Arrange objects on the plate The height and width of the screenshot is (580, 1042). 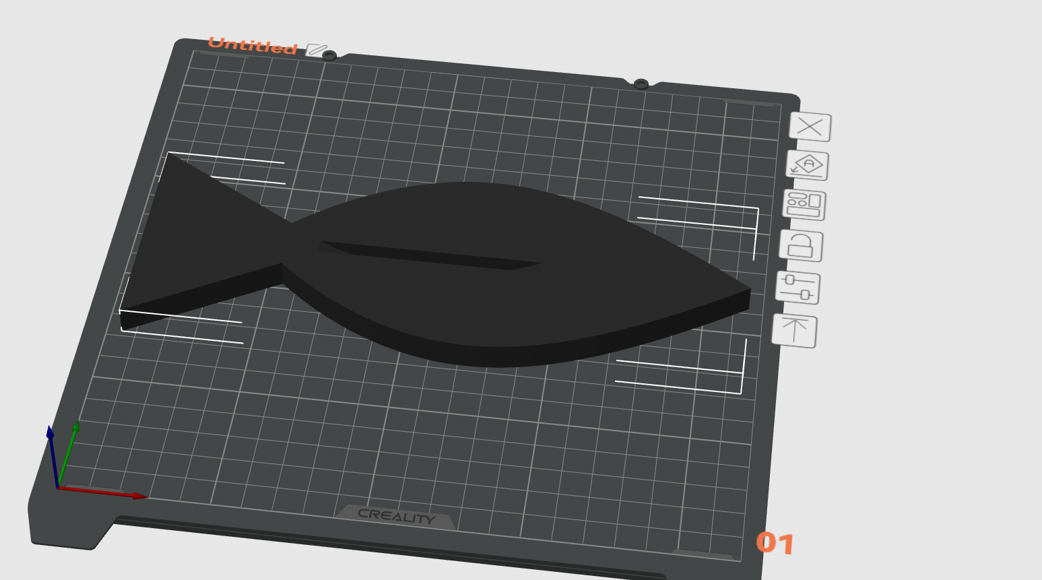tap(804, 205)
